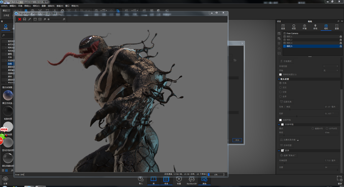Click the 选择"聚焦点" button
This screenshot has height=187, width=344.
(289, 155)
